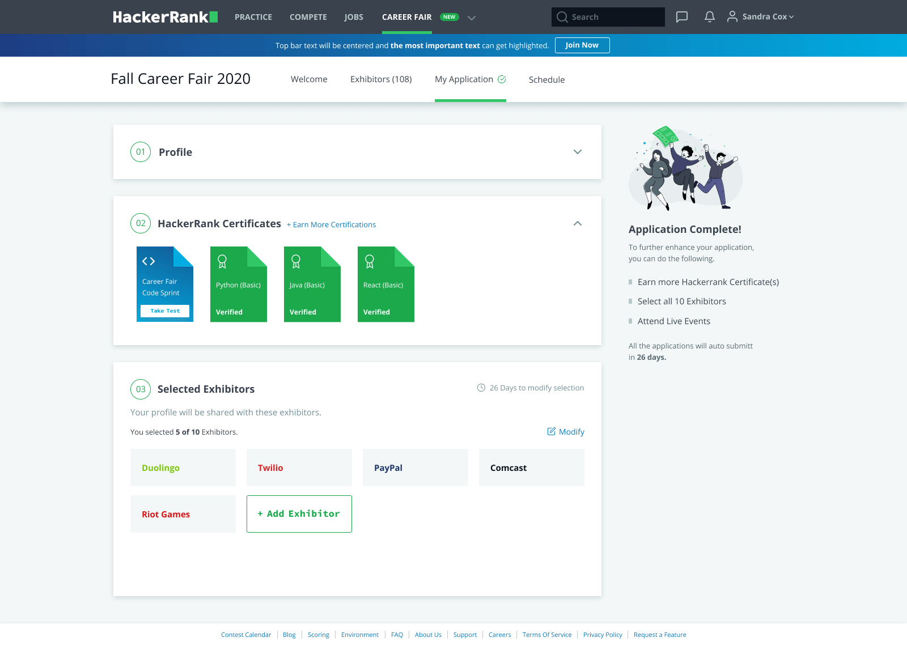
Task: Select the Twilio exhibitor card
Action: click(x=299, y=467)
